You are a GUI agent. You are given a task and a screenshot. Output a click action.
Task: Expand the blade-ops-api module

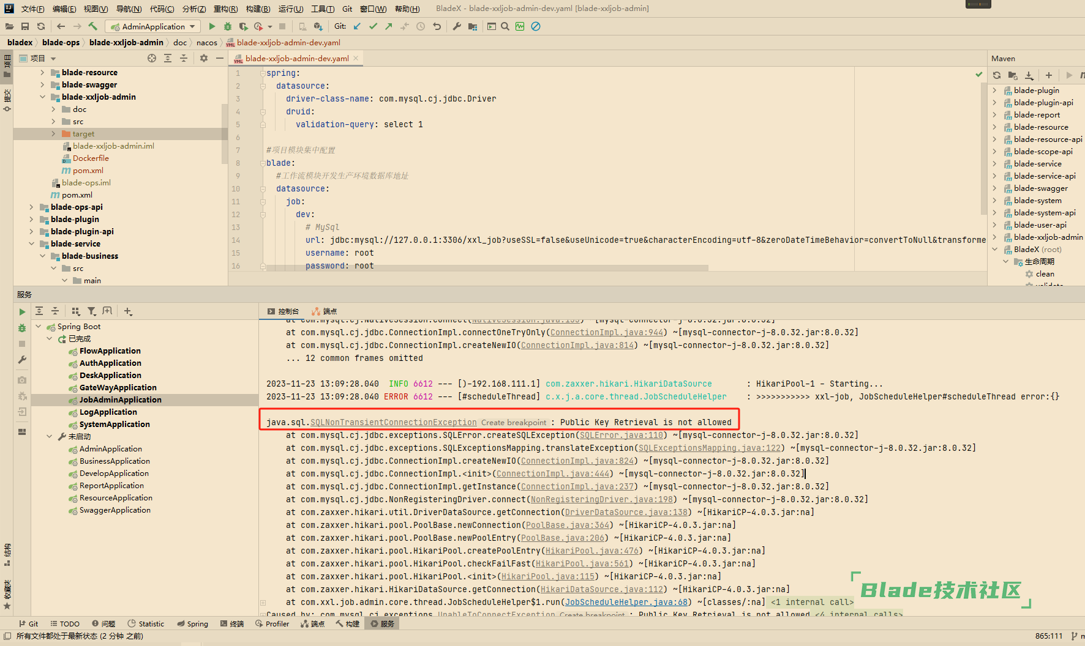pos(31,207)
